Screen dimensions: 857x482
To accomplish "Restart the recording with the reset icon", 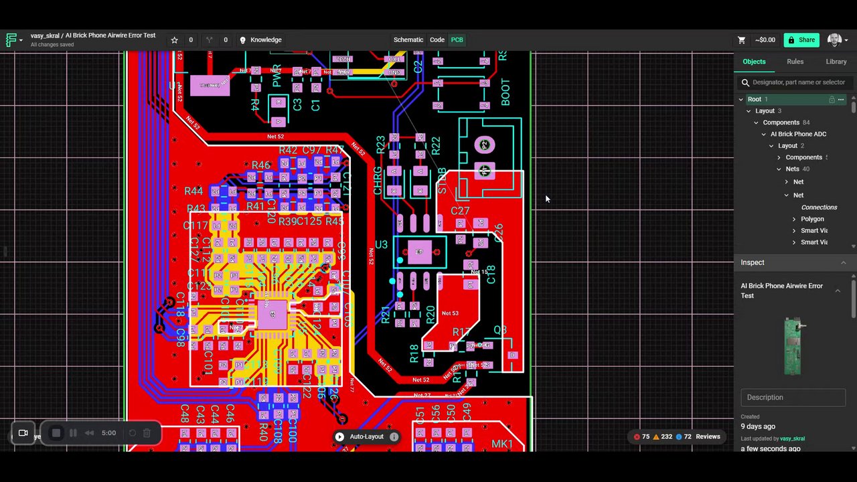I will click(132, 433).
